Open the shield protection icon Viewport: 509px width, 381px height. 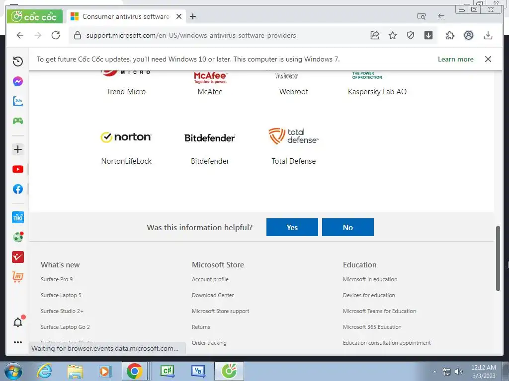(x=411, y=35)
